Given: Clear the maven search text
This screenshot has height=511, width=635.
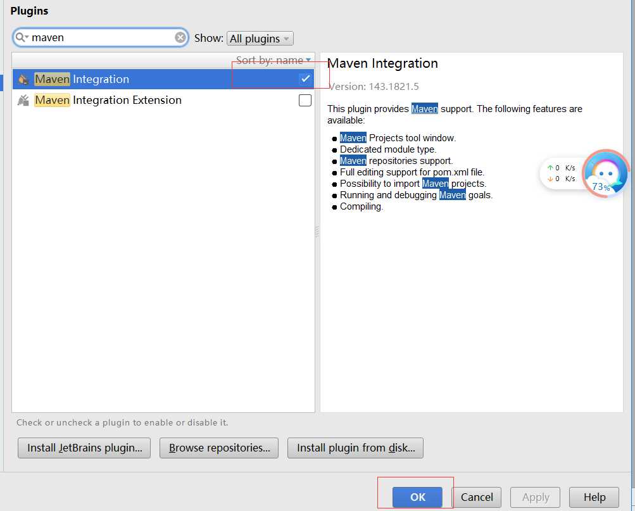Looking at the screenshot, I should coord(180,37).
